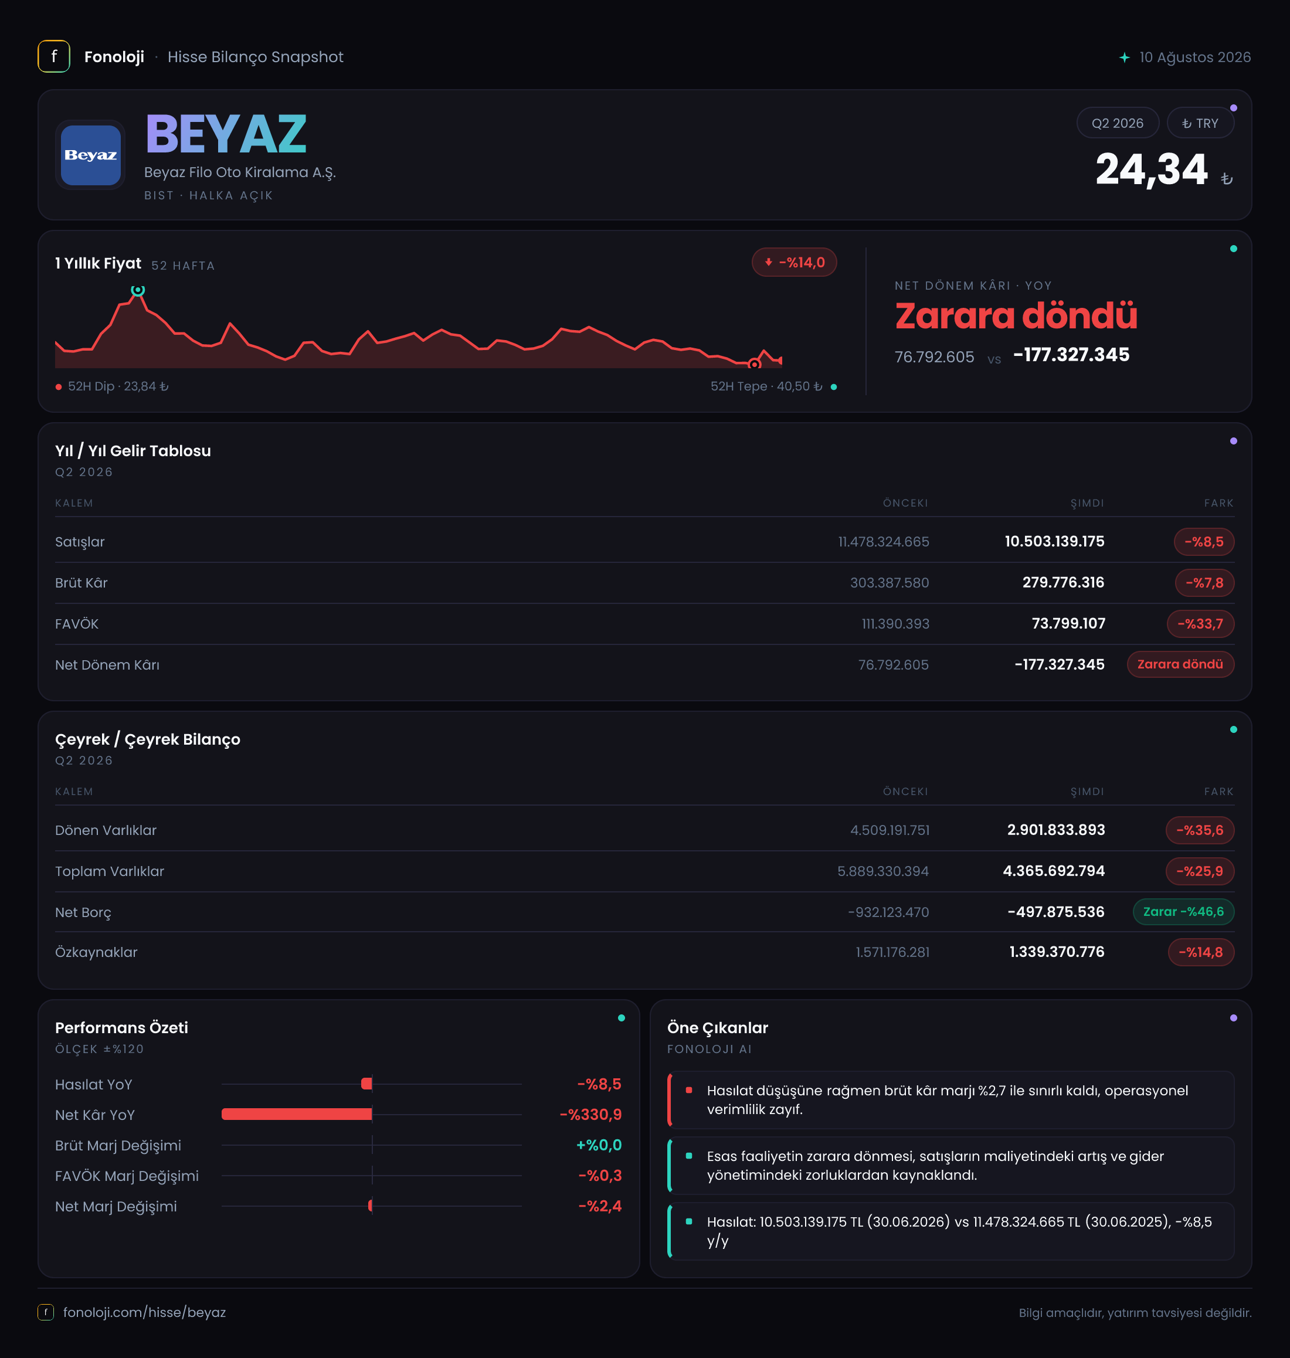Click the Fonoloji brand name
Image resolution: width=1290 pixels, height=1358 pixels.
[114, 57]
